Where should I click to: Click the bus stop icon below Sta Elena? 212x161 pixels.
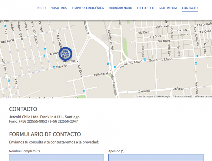pos(84,91)
